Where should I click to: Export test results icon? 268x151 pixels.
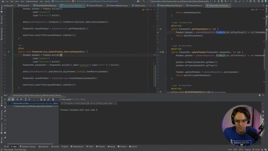click(x=49, y=99)
